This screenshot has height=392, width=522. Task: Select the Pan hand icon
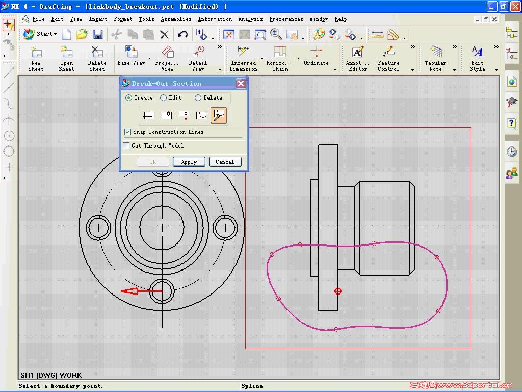click(x=292, y=34)
